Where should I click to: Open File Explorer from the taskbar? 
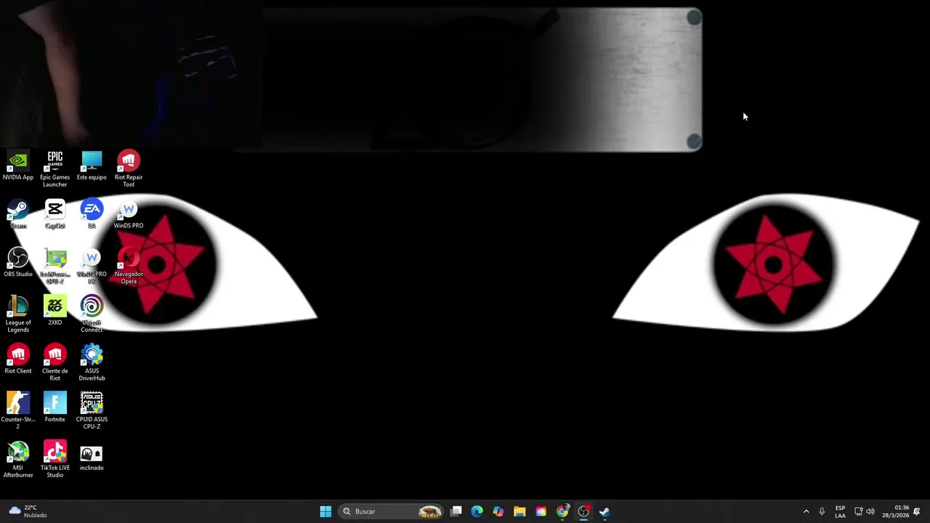[519, 511]
